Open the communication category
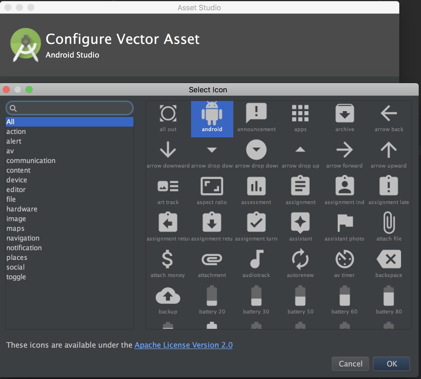The height and width of the screenshot is (379, 421). (x=69, y=161)
